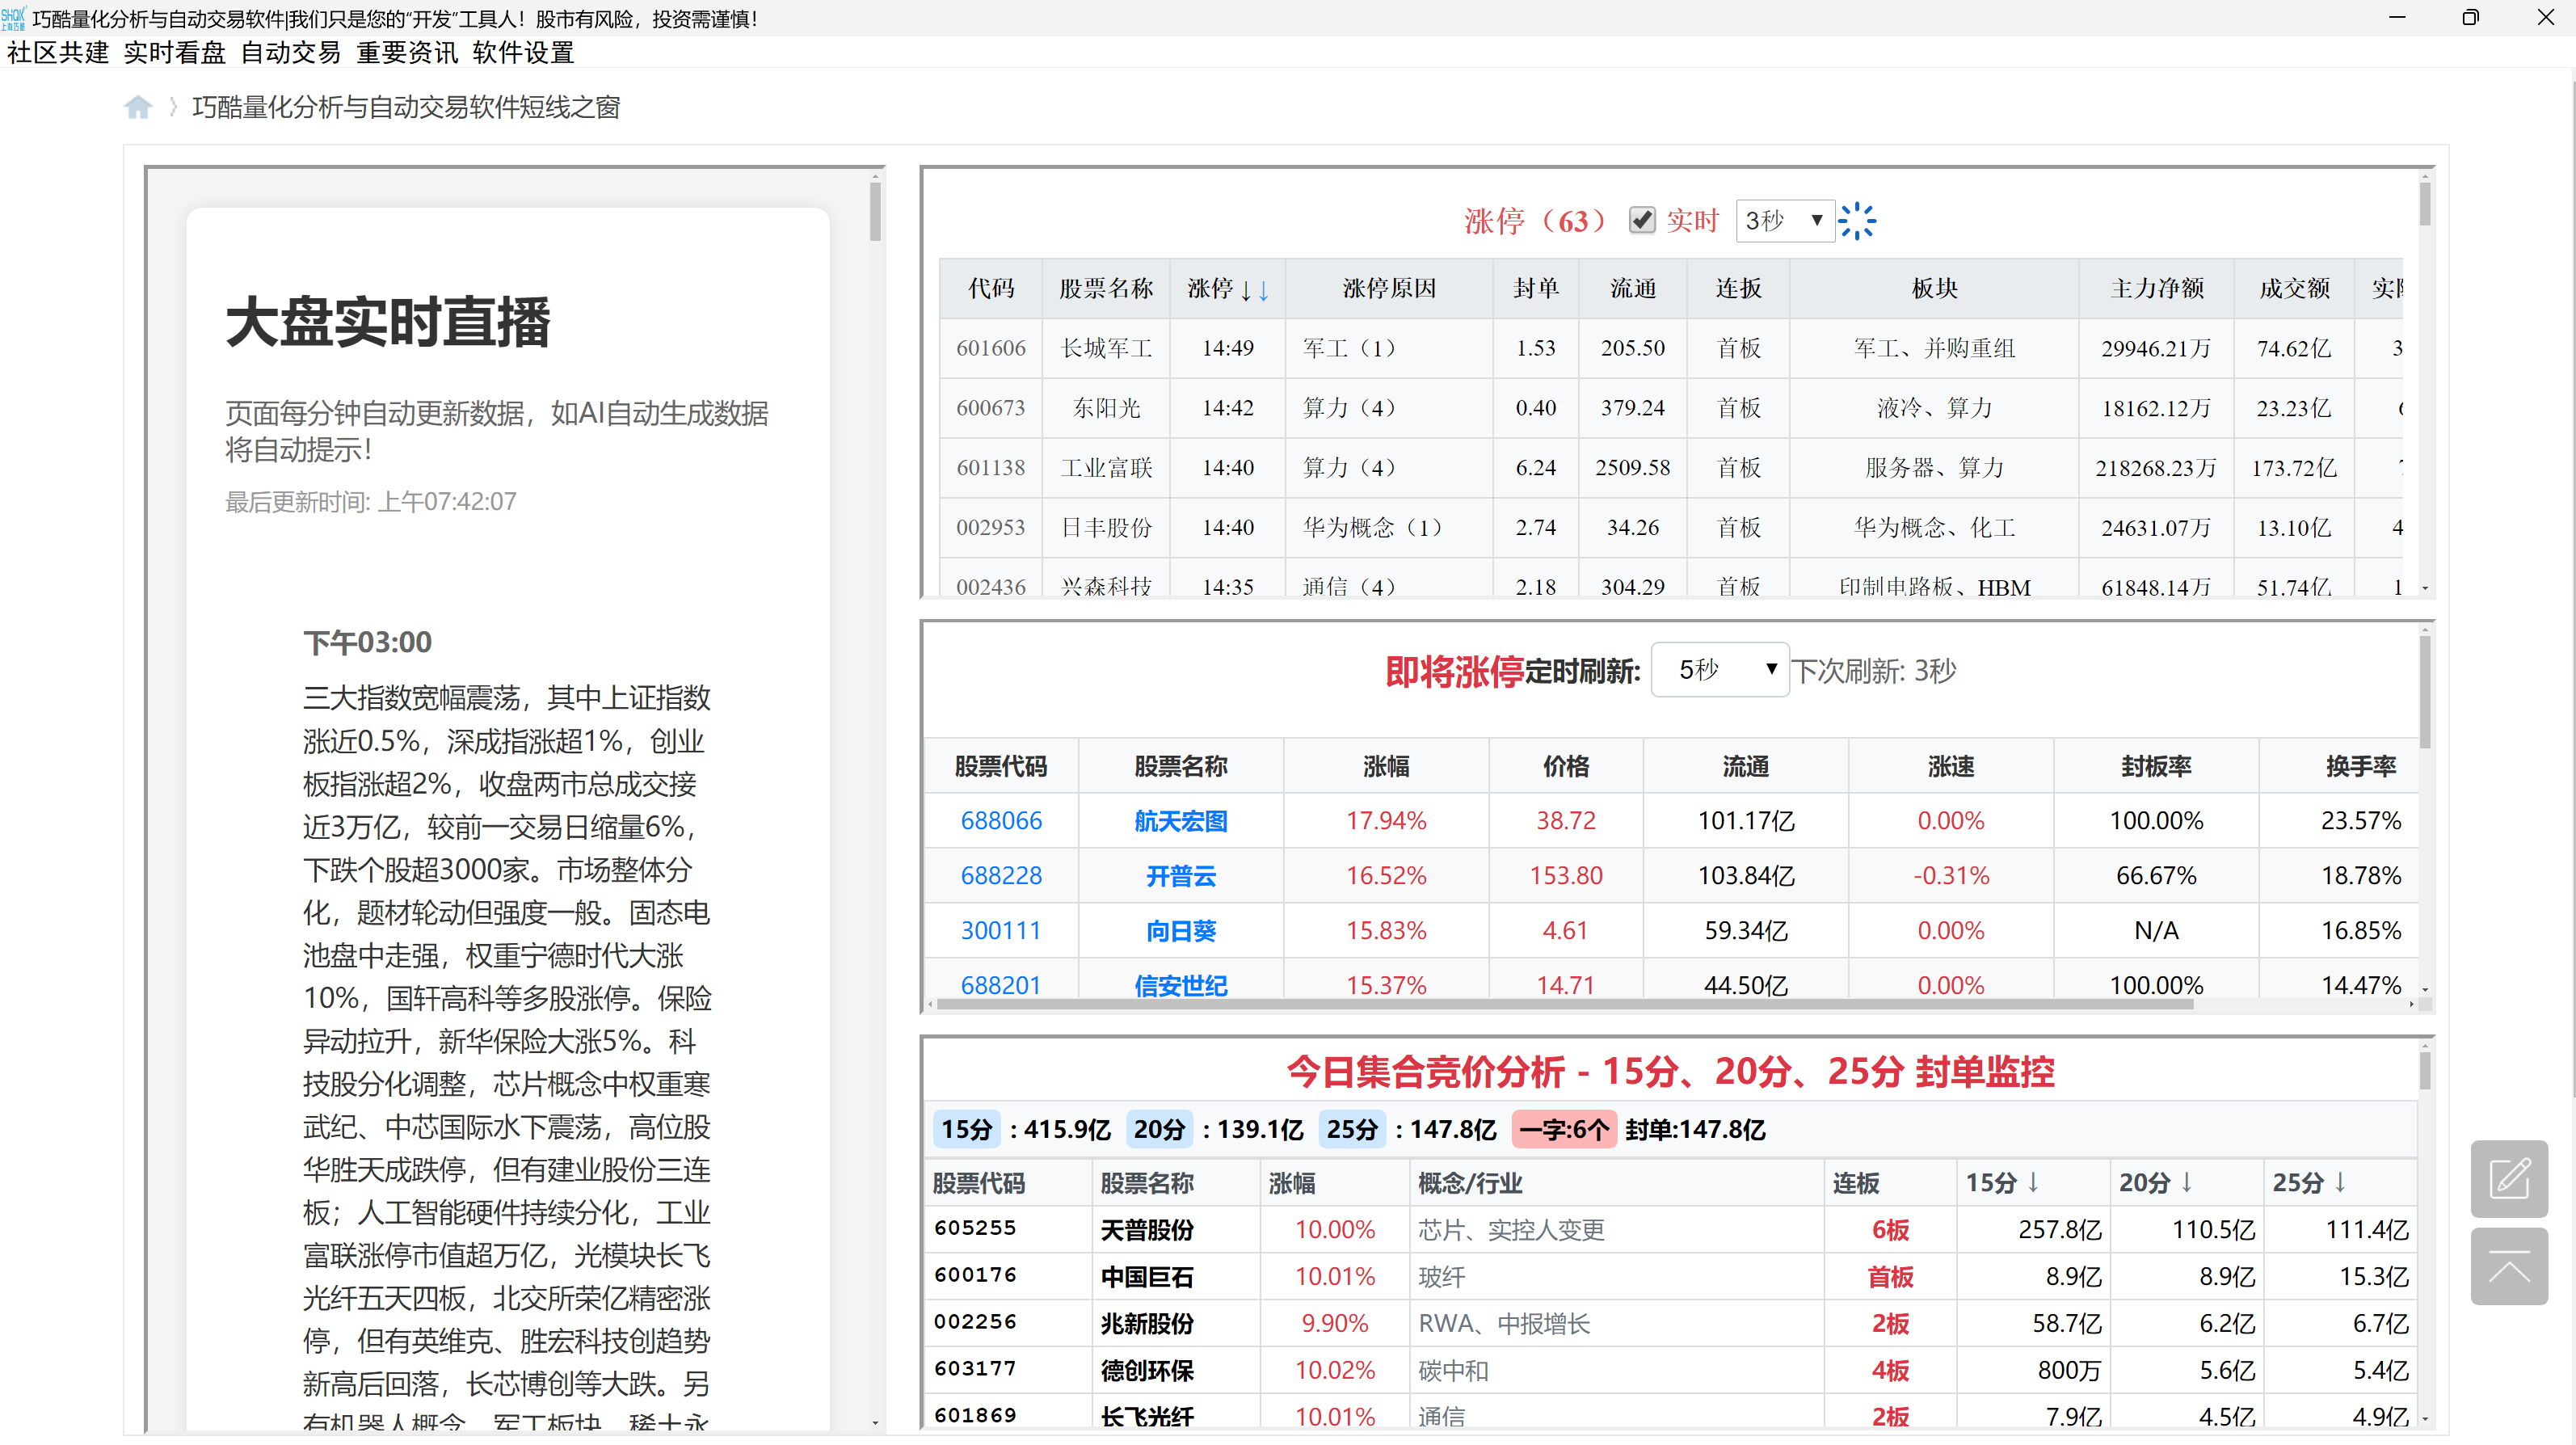Image resolution: width=2576 pixels, height=1445 pixels.
Task: Click the 下午03:00 news timestamp
Action: click(367, 642)
